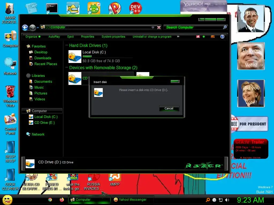This screenshot has width=274, height=205.
Task: Open System properties from toolbar
Action: pos(113,37)
